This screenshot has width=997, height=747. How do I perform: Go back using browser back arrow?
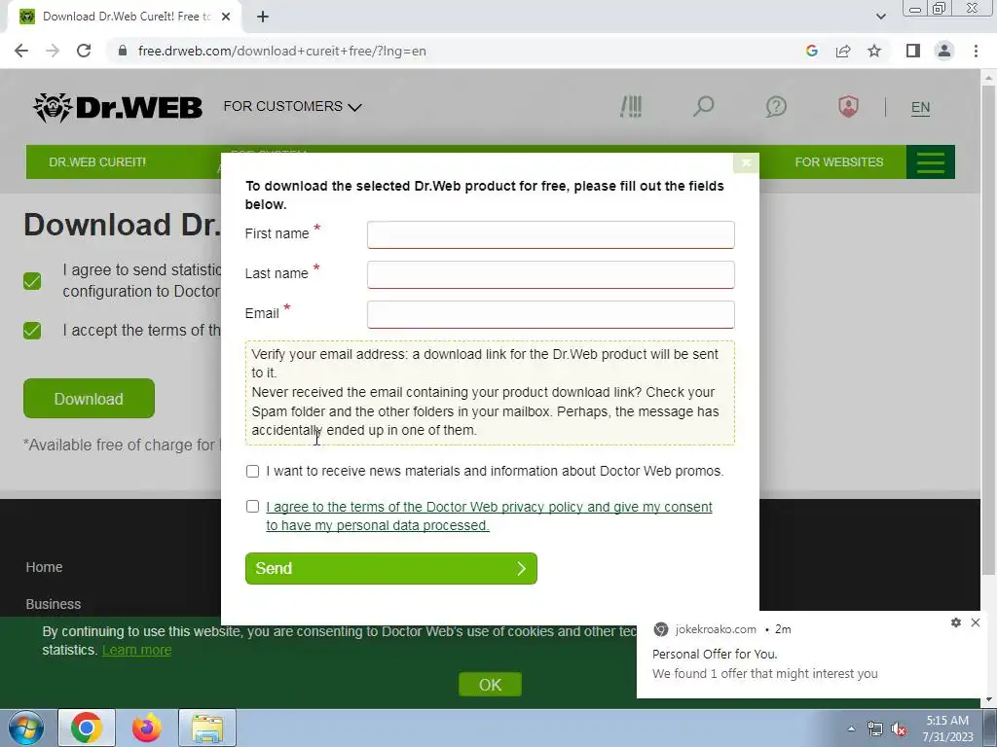pos(21,51)
